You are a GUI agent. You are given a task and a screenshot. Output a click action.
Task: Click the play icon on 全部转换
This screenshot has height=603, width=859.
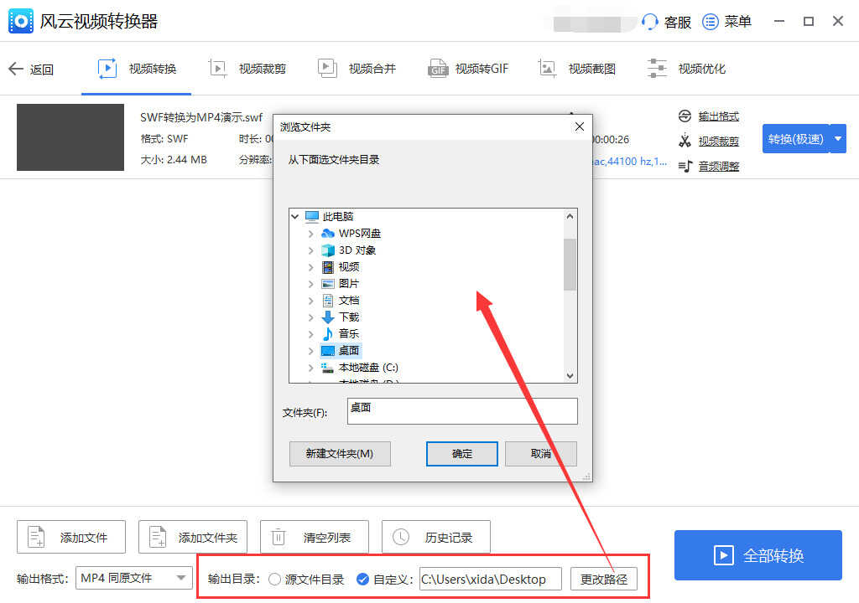coord(724,555)
